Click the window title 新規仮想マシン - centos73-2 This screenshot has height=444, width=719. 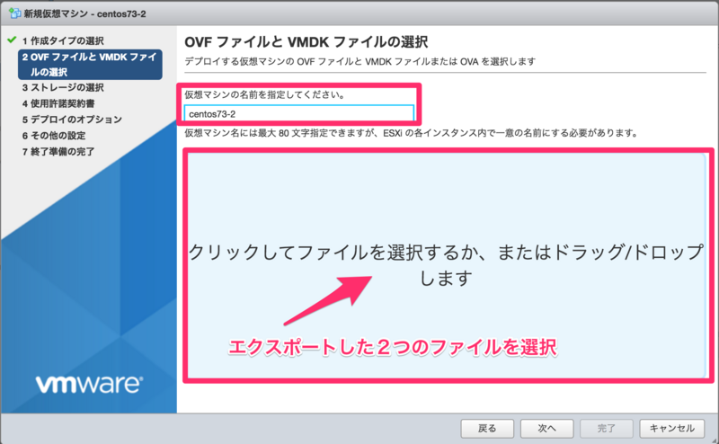[x=84, y=13]
